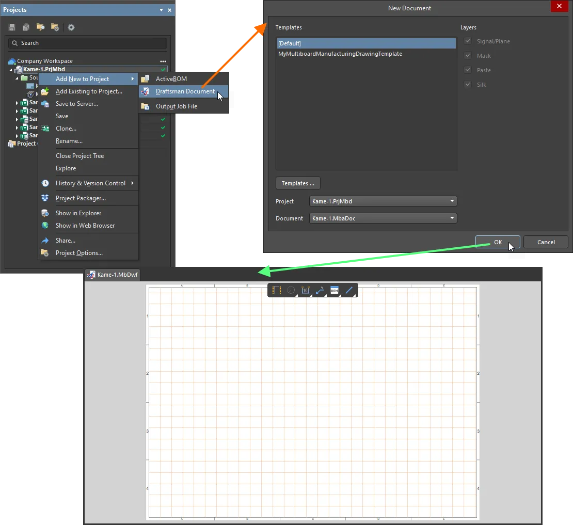Screen dimensions: 573x525
Task: Click the Search field in Projects panel
Action: pos(88,43)
